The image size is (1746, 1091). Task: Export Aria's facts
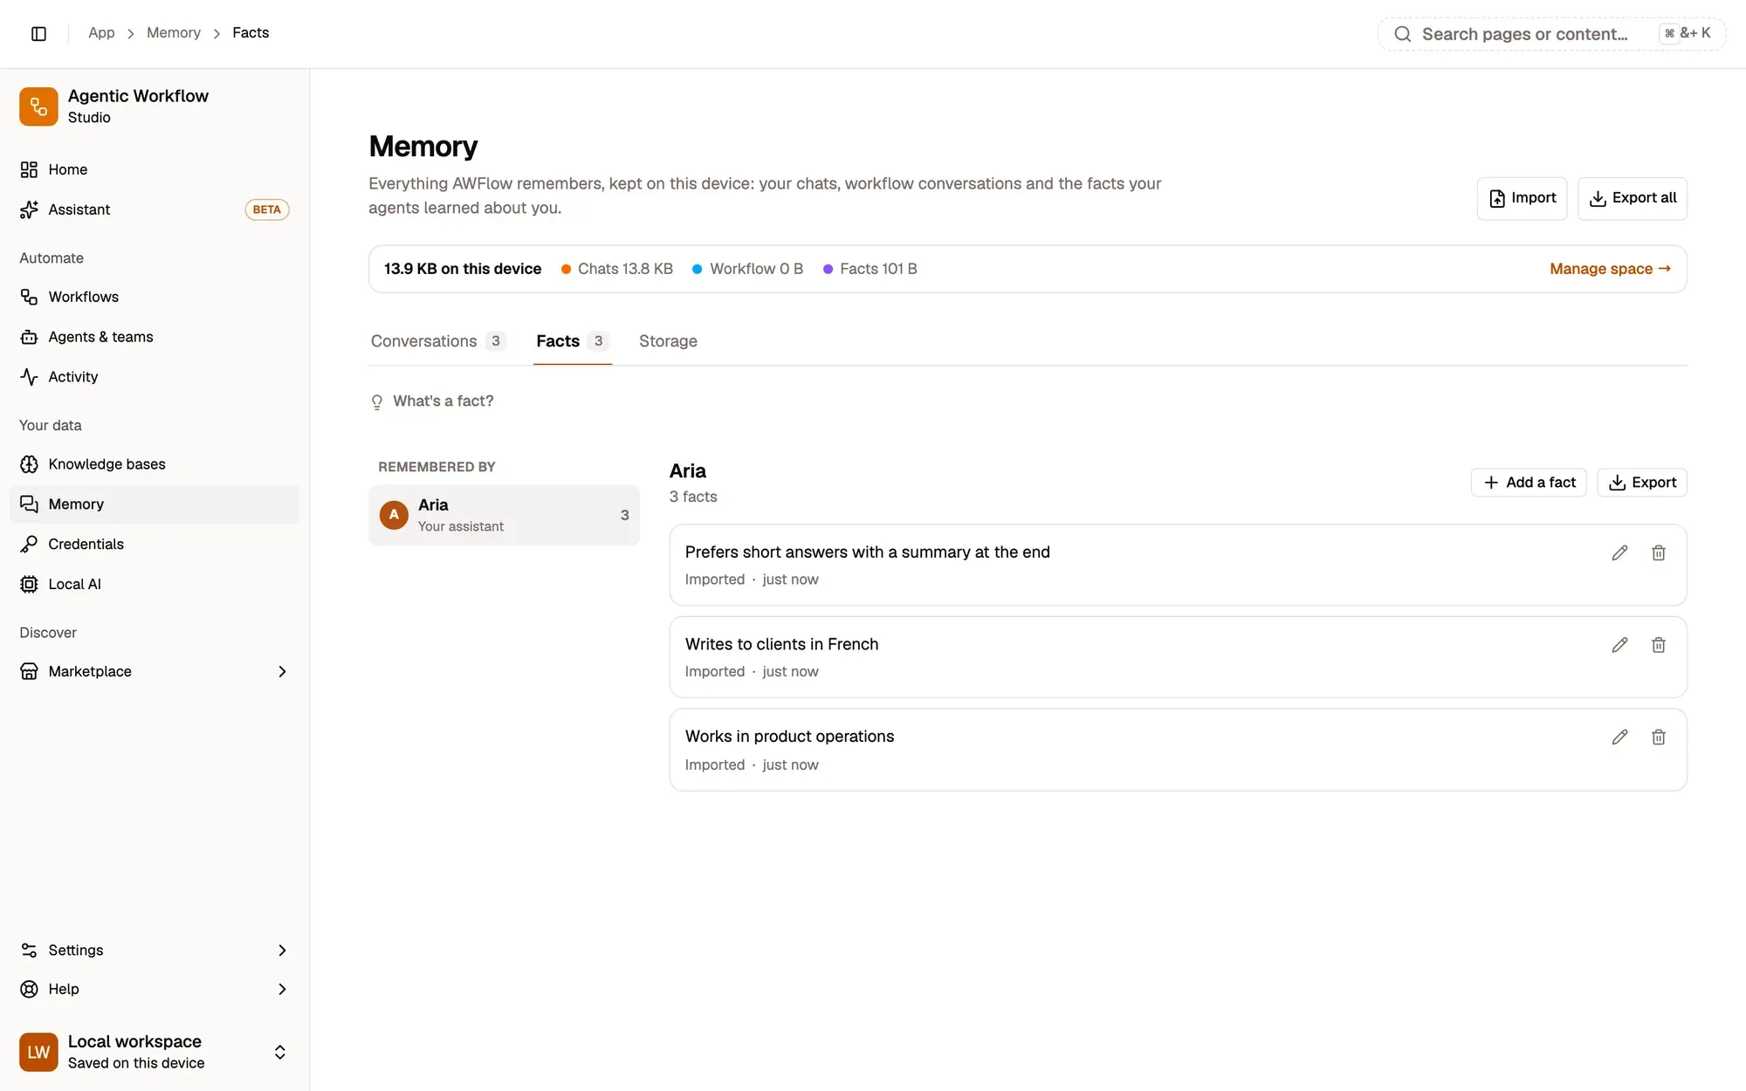tap(1641, 483)
